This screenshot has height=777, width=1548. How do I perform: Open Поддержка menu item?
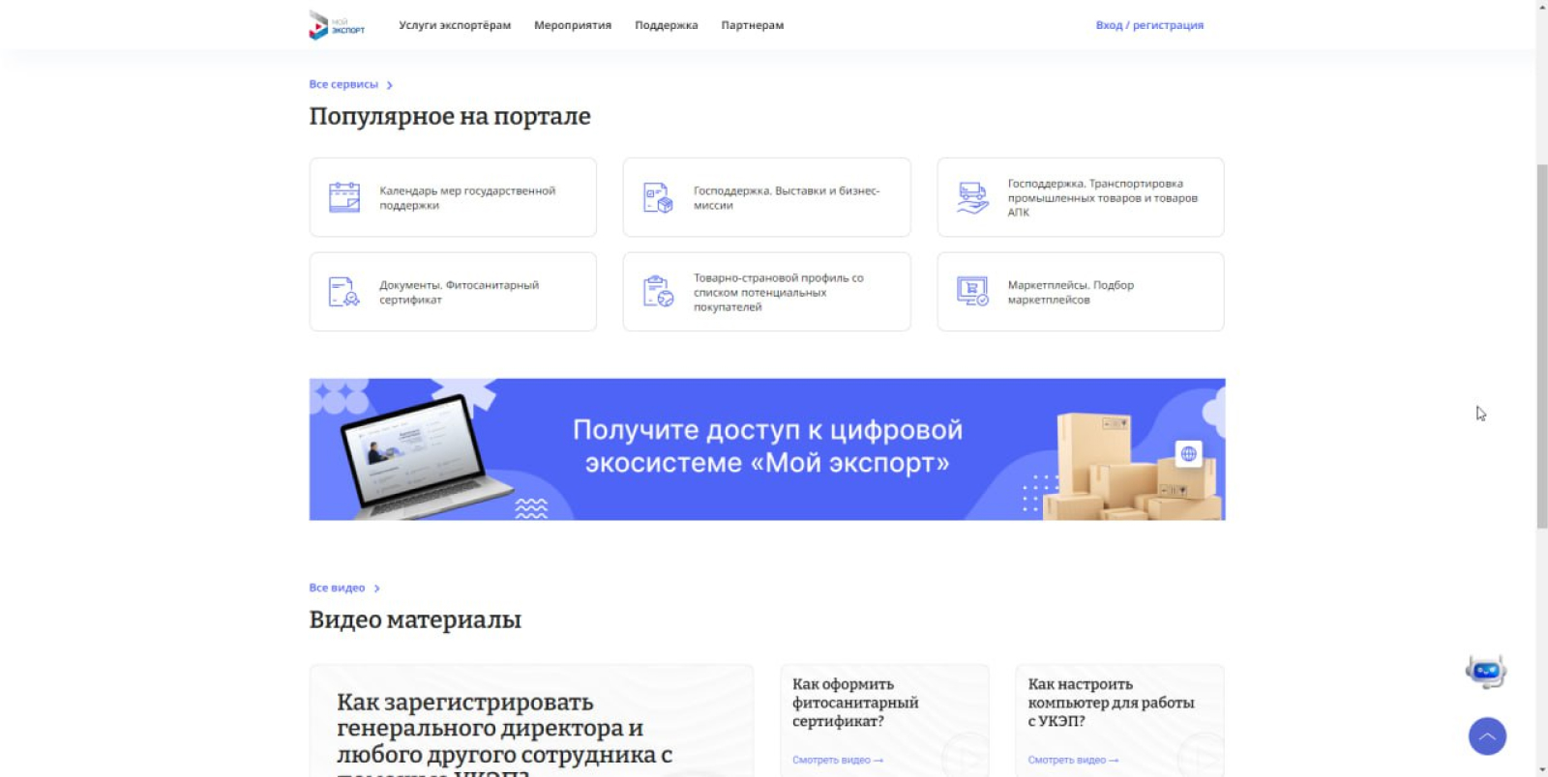pos(666,25)
